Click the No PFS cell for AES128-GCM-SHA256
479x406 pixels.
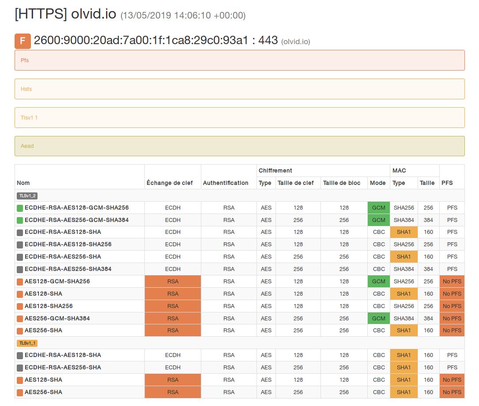pos(452,281)
